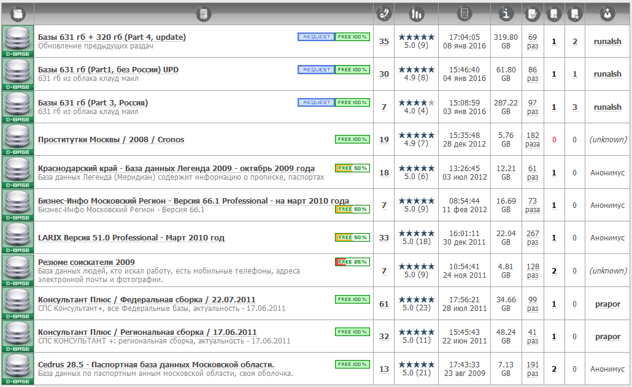This screenshot has height=387, width=632.
Task: Sort by times snatched via checkmark header icon
Action: [533, 15]
